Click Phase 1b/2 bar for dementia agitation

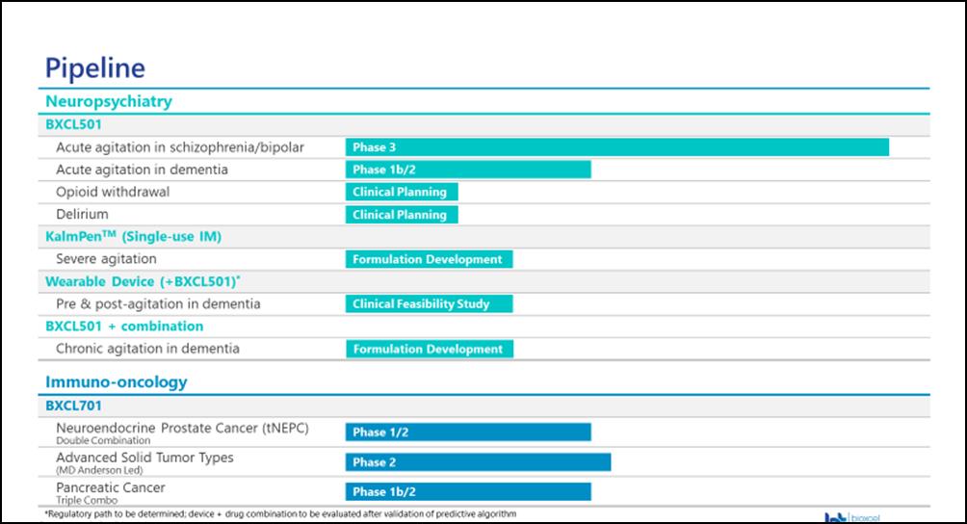(x=468, y=170)
